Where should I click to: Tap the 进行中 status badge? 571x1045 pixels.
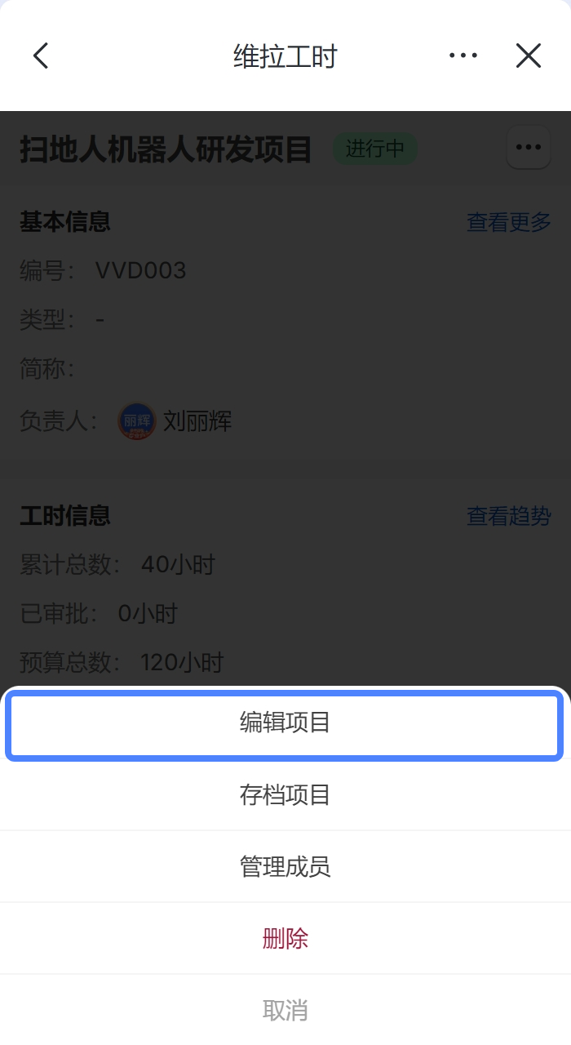tap(375, 149)
